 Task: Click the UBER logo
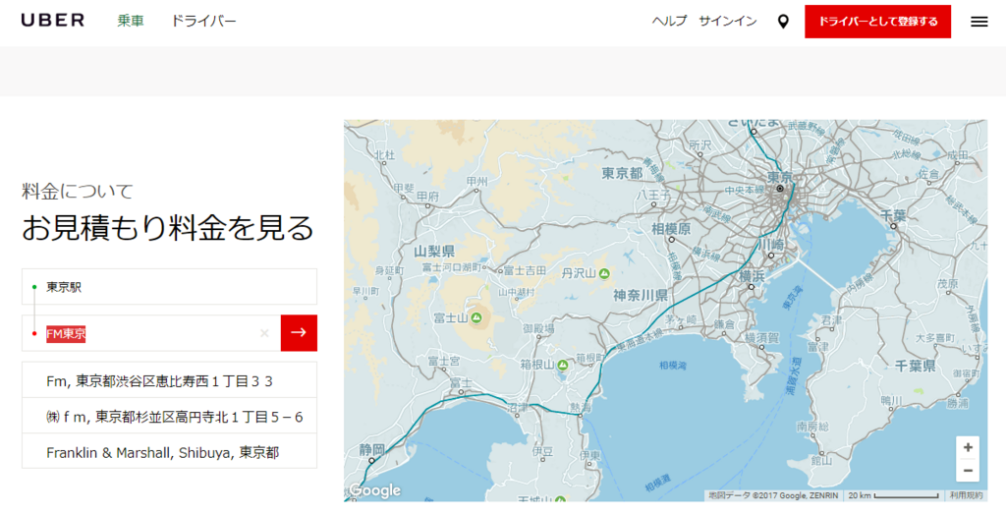[53, 21]
